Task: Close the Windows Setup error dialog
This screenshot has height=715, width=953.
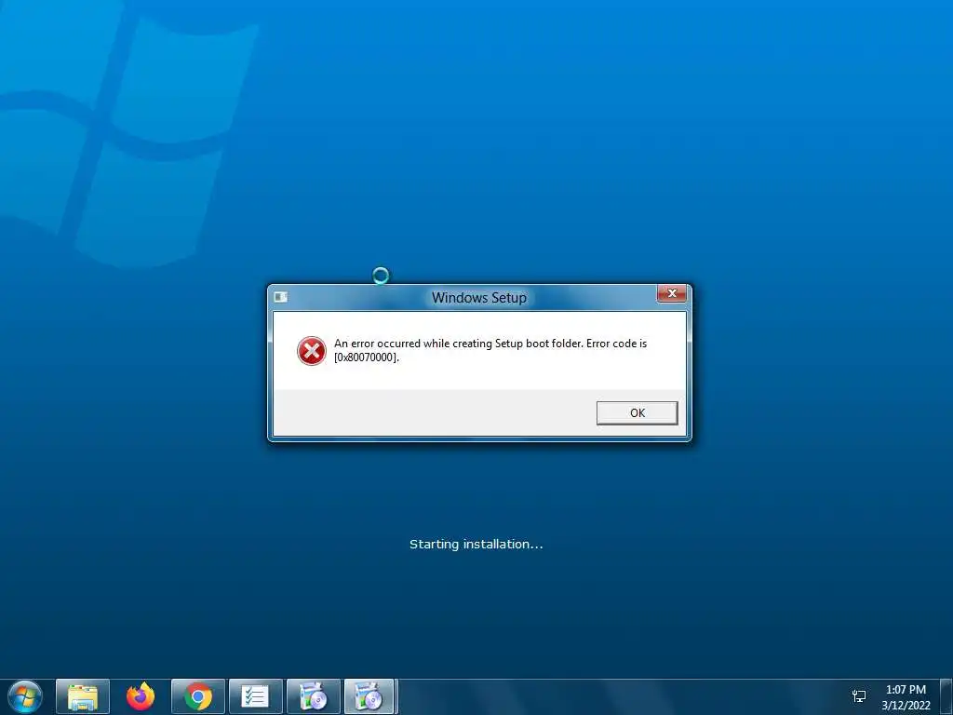Action: (x=672, y=293)
